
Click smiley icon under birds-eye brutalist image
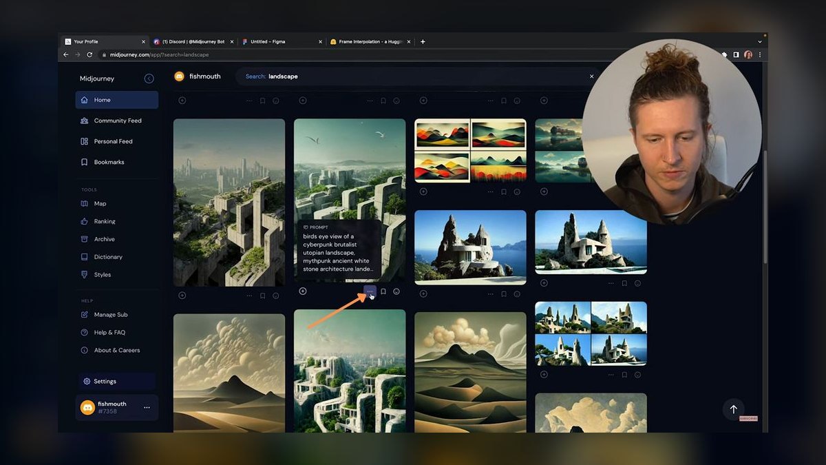point(396,291)
